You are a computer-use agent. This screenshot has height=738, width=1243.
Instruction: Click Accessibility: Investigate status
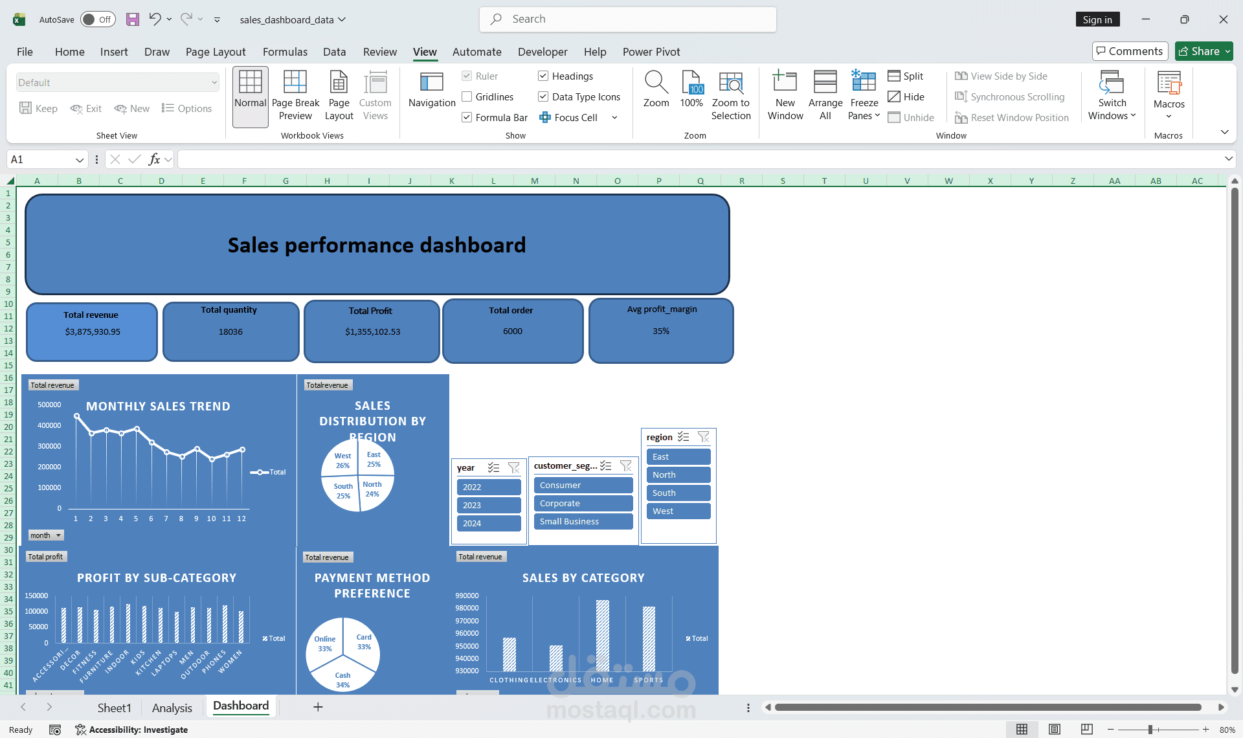(x=131, y=730)
